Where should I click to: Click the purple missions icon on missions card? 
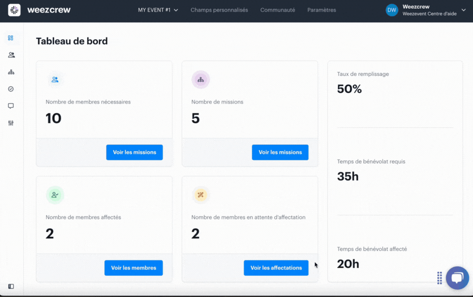click(200, 80)
